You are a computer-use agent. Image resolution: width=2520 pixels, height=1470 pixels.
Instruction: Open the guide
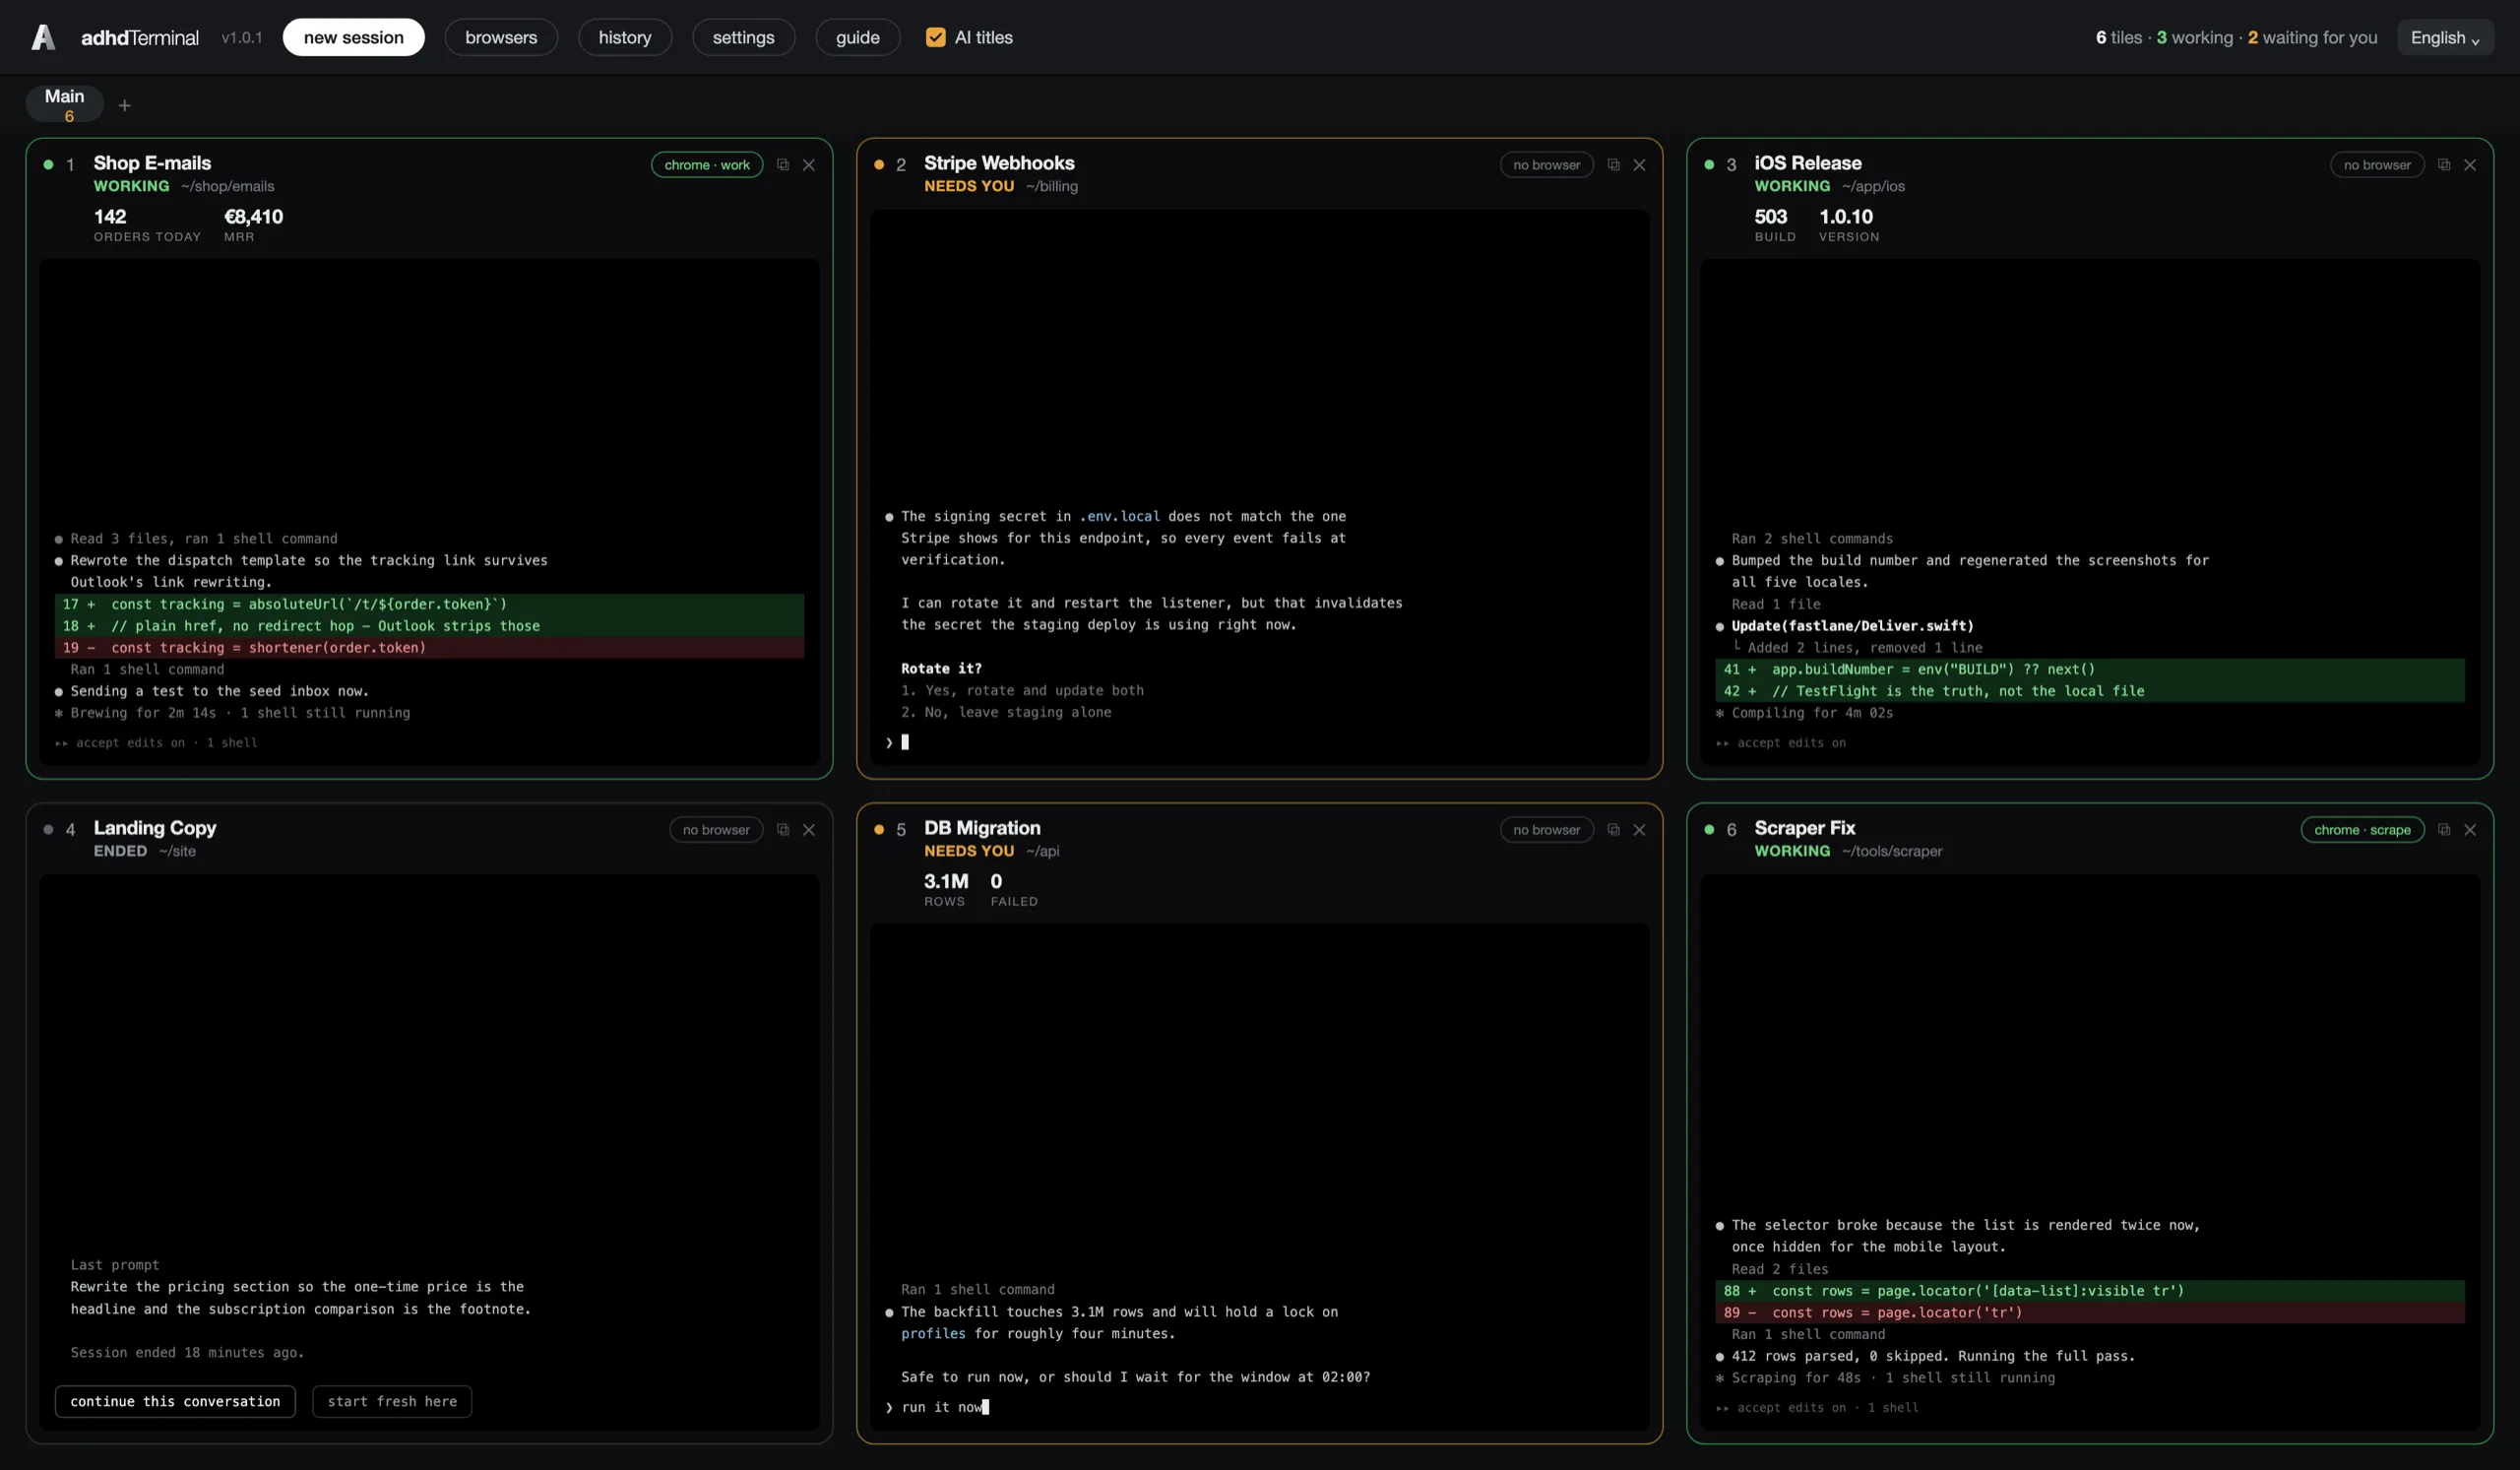857,37
